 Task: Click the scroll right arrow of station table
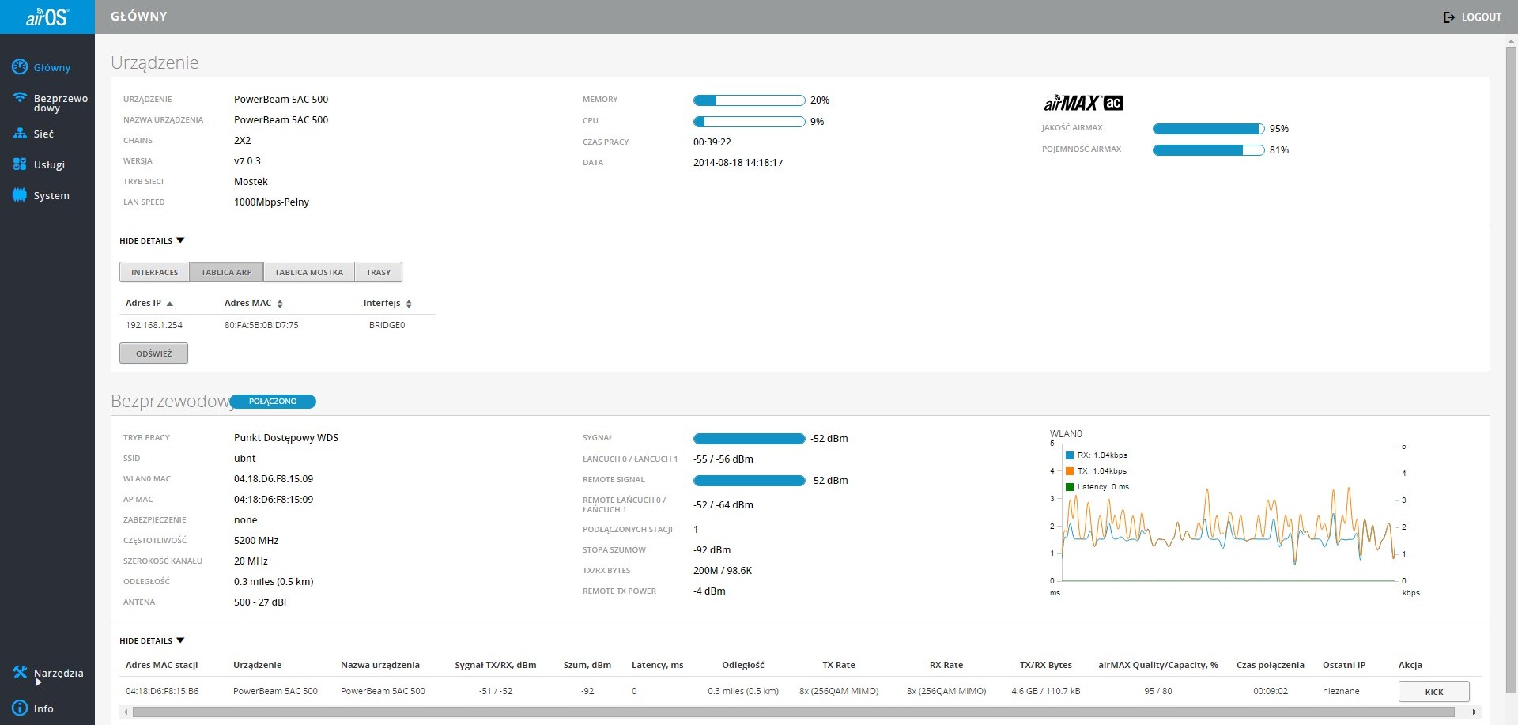[x=1475, y=712]
